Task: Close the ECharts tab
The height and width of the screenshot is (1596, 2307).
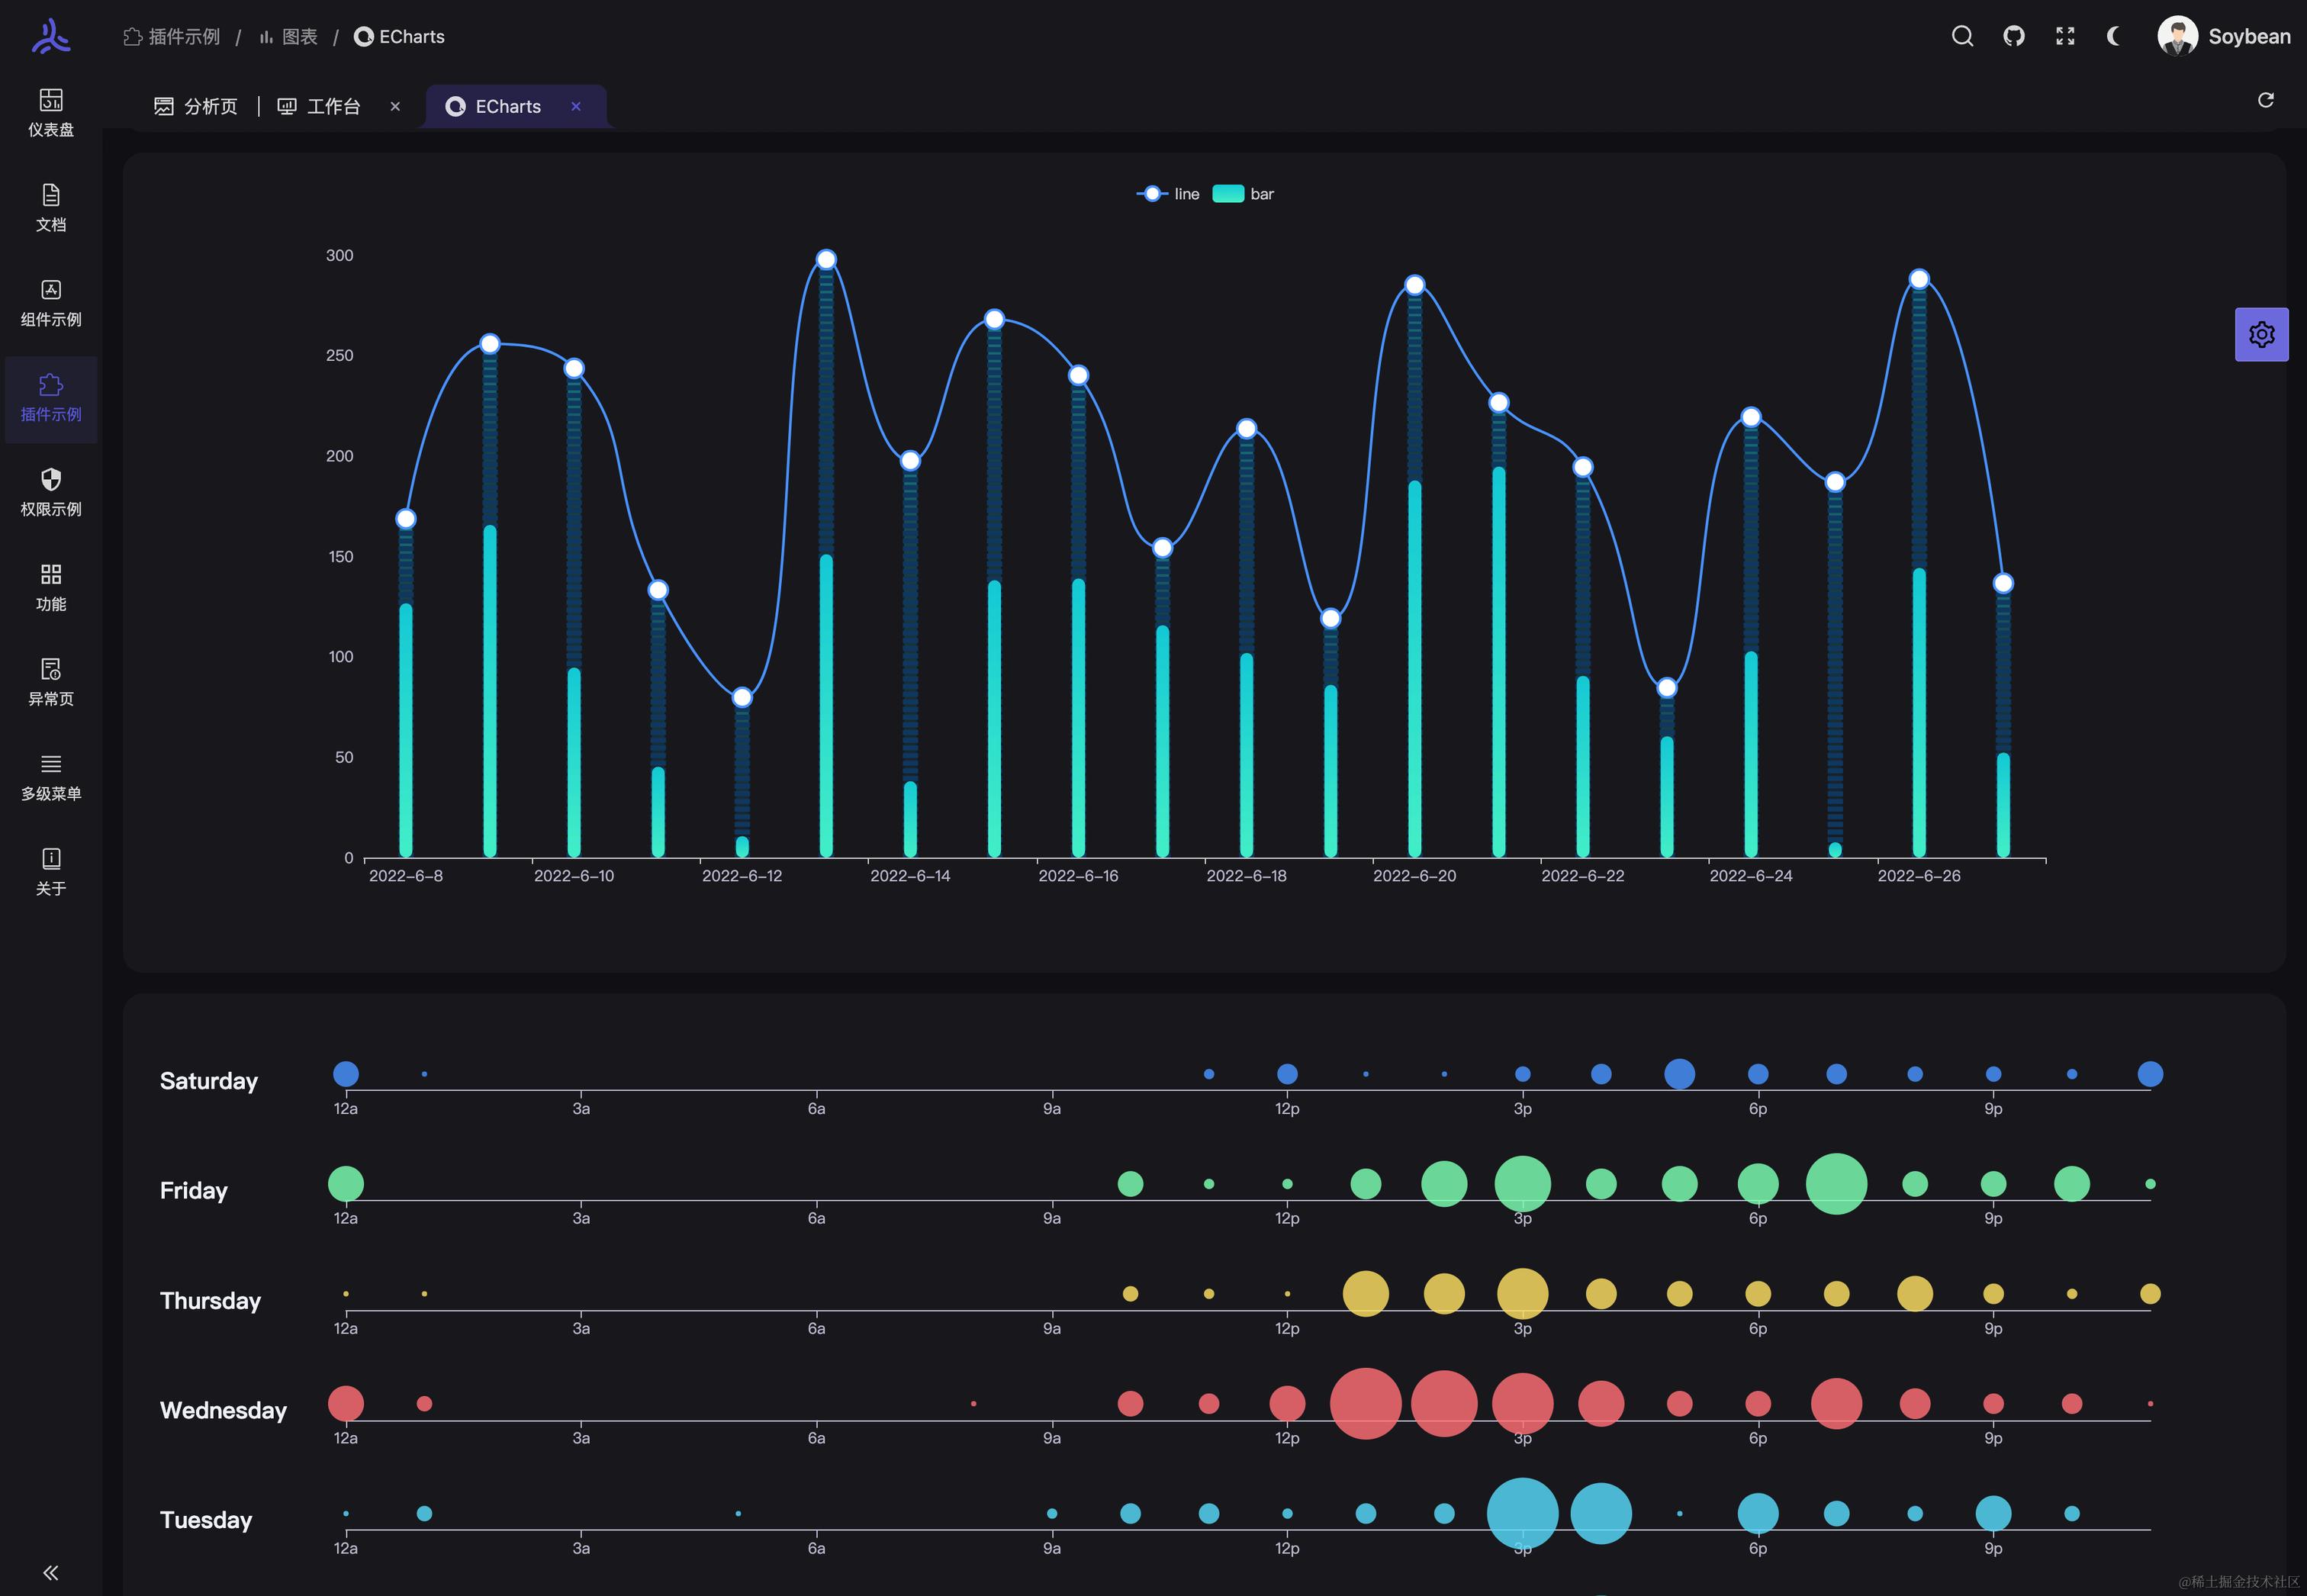Action: (576, 107)
